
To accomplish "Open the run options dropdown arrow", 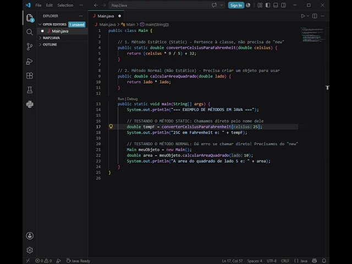I will click(x=308, y=16).
